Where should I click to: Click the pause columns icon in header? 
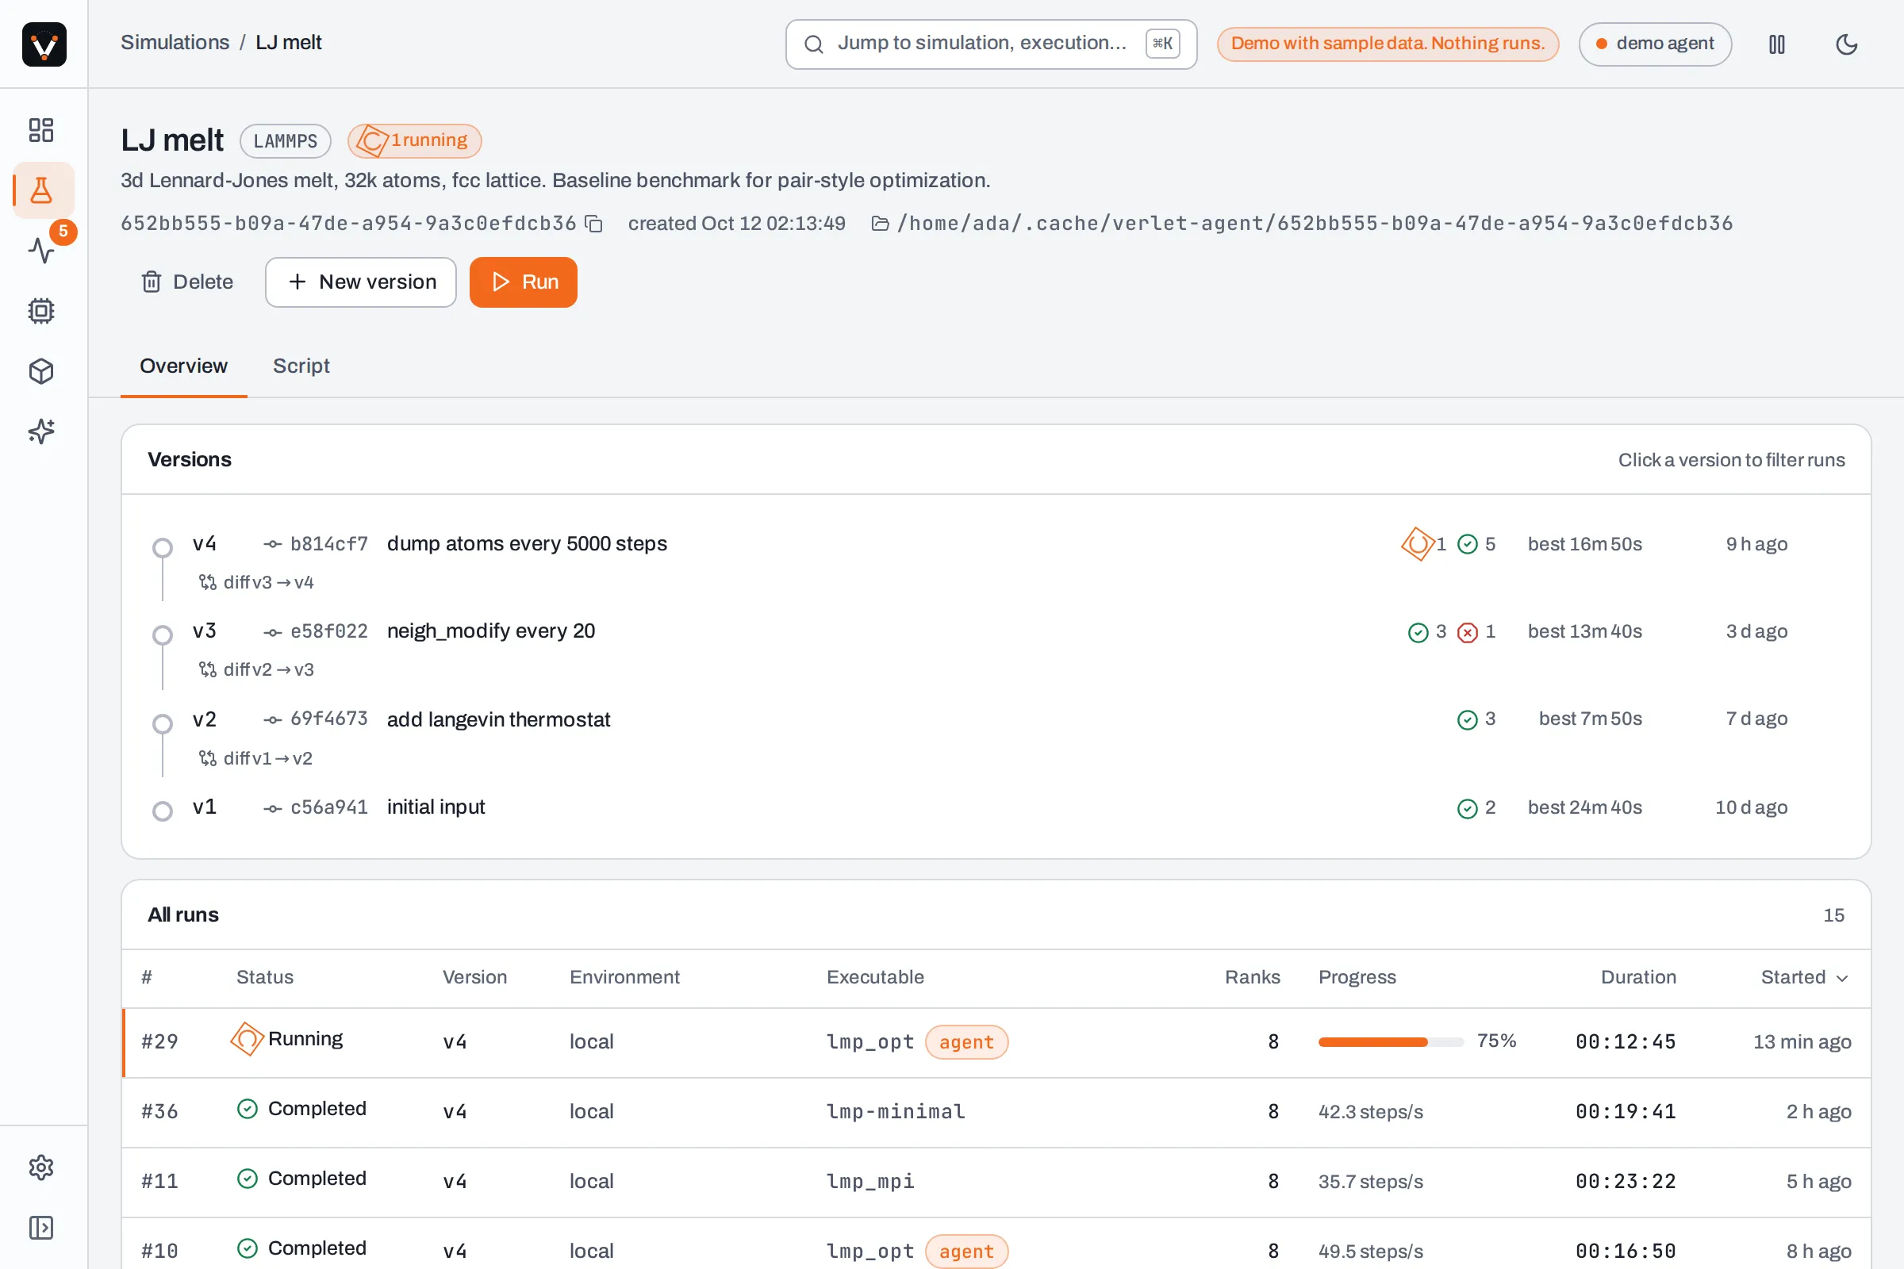pyautogui.click(x=1777, y=44)
